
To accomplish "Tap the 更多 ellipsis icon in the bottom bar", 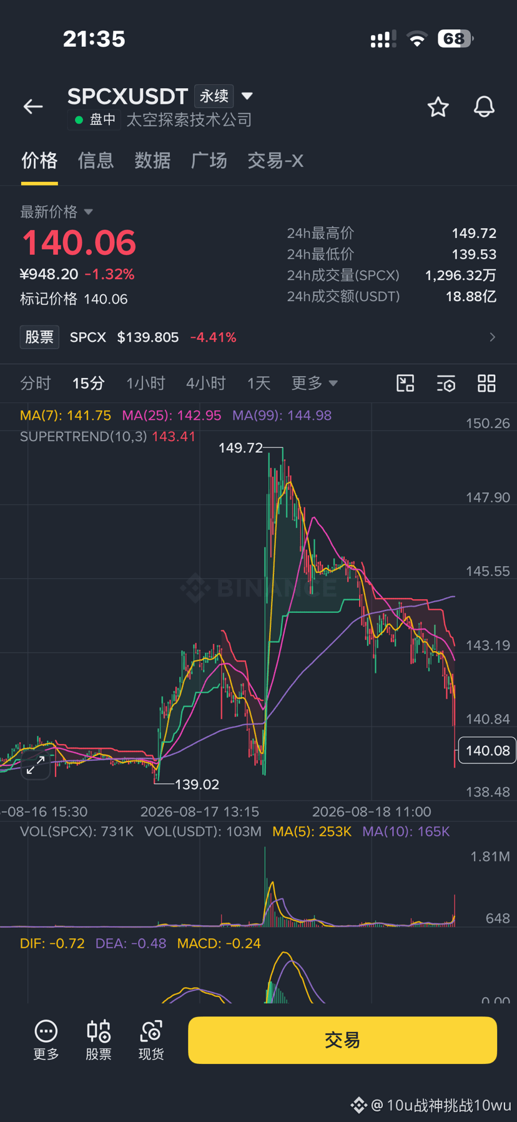I will point(46,1040).
